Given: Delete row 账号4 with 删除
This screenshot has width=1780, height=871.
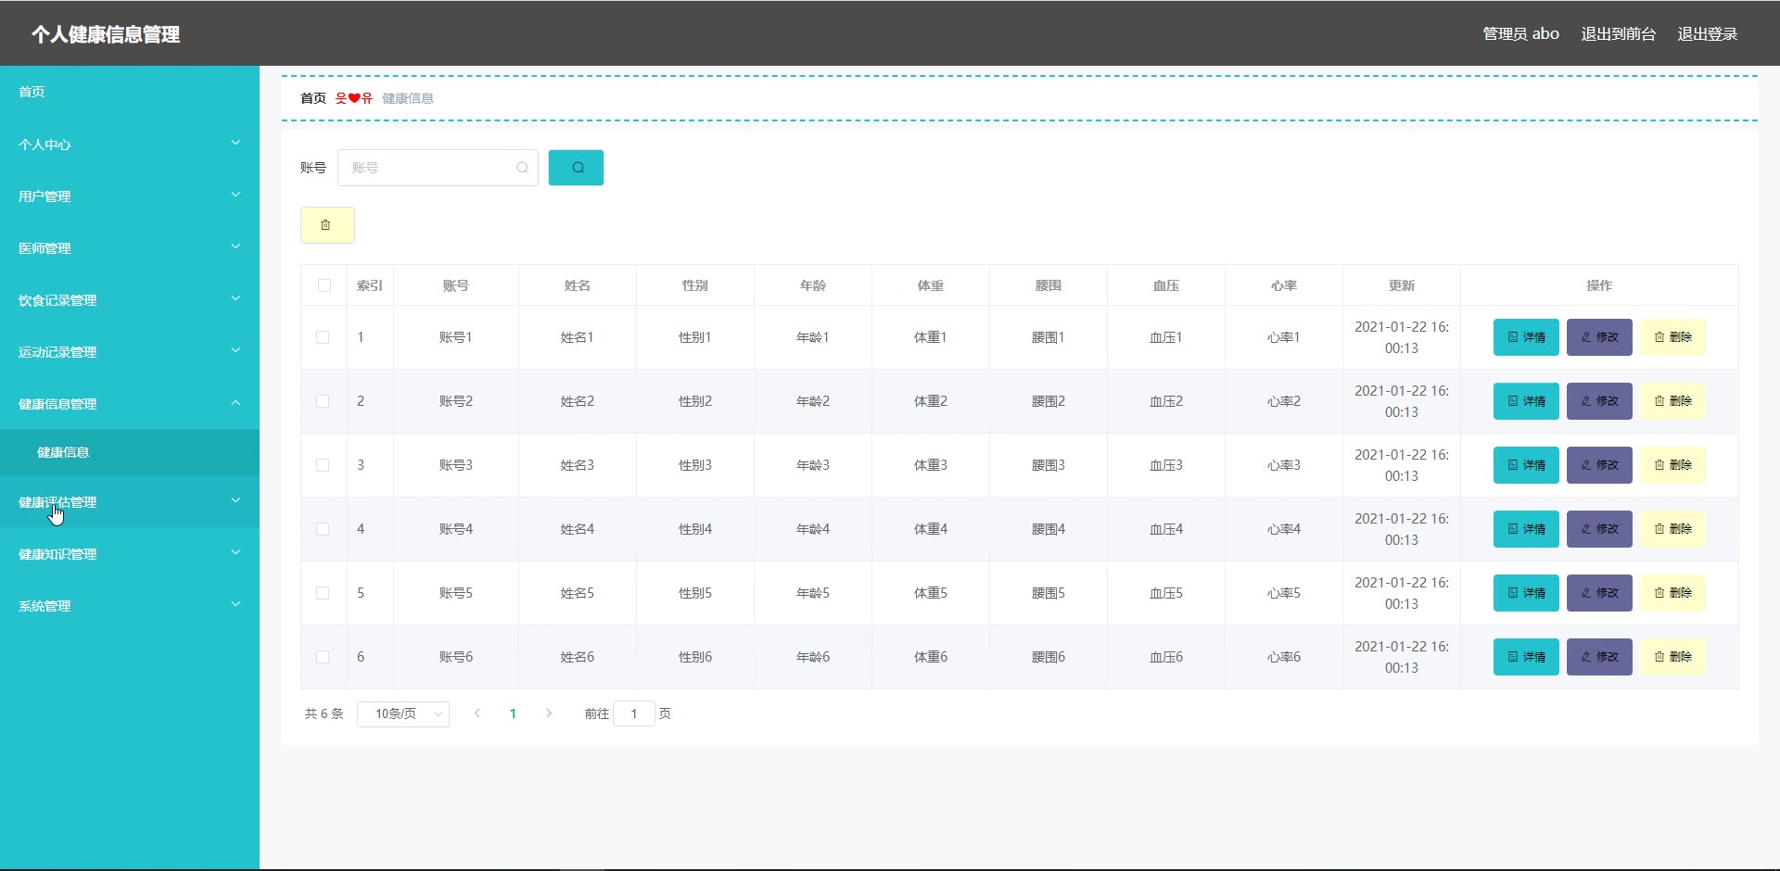Looking at the screenshot, I should pos(1672,529).
